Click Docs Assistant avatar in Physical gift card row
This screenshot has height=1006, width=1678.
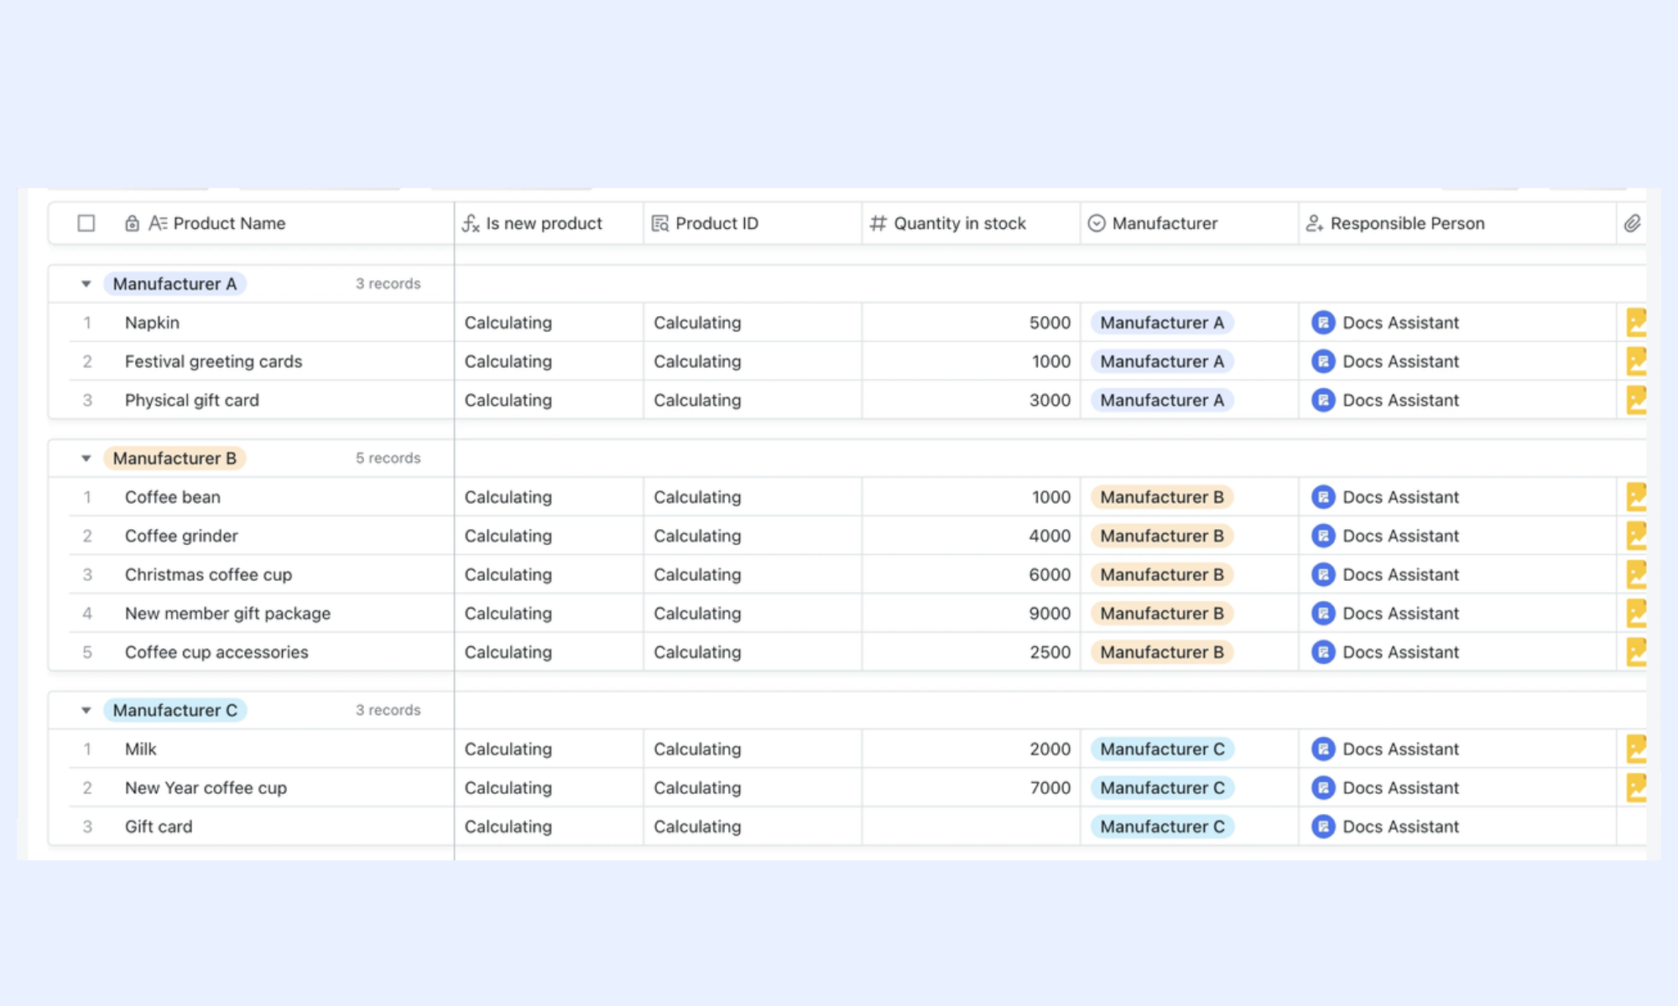(x=1323, y=400)
